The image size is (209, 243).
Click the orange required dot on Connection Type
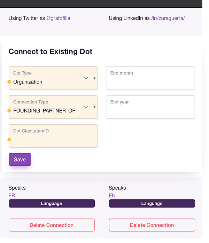[9, 111]
